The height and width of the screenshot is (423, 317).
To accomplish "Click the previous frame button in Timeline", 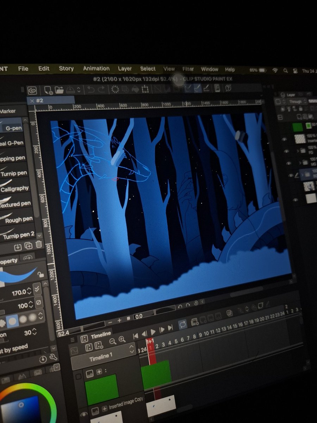I will click(x=144, y=333).
